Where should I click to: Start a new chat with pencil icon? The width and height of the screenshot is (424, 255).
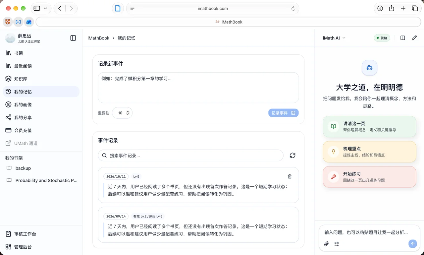(414, 38)
